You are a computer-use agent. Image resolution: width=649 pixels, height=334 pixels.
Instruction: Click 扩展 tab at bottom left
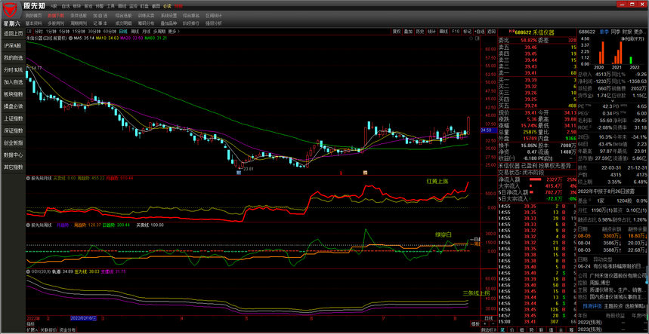click(x=32, y=330)
